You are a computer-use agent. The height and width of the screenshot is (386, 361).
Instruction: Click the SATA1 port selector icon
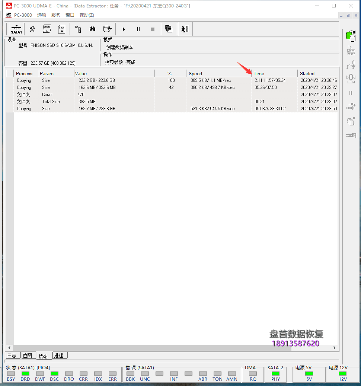[16, 29]
